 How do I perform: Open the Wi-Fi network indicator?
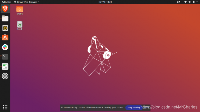point(185,2)
